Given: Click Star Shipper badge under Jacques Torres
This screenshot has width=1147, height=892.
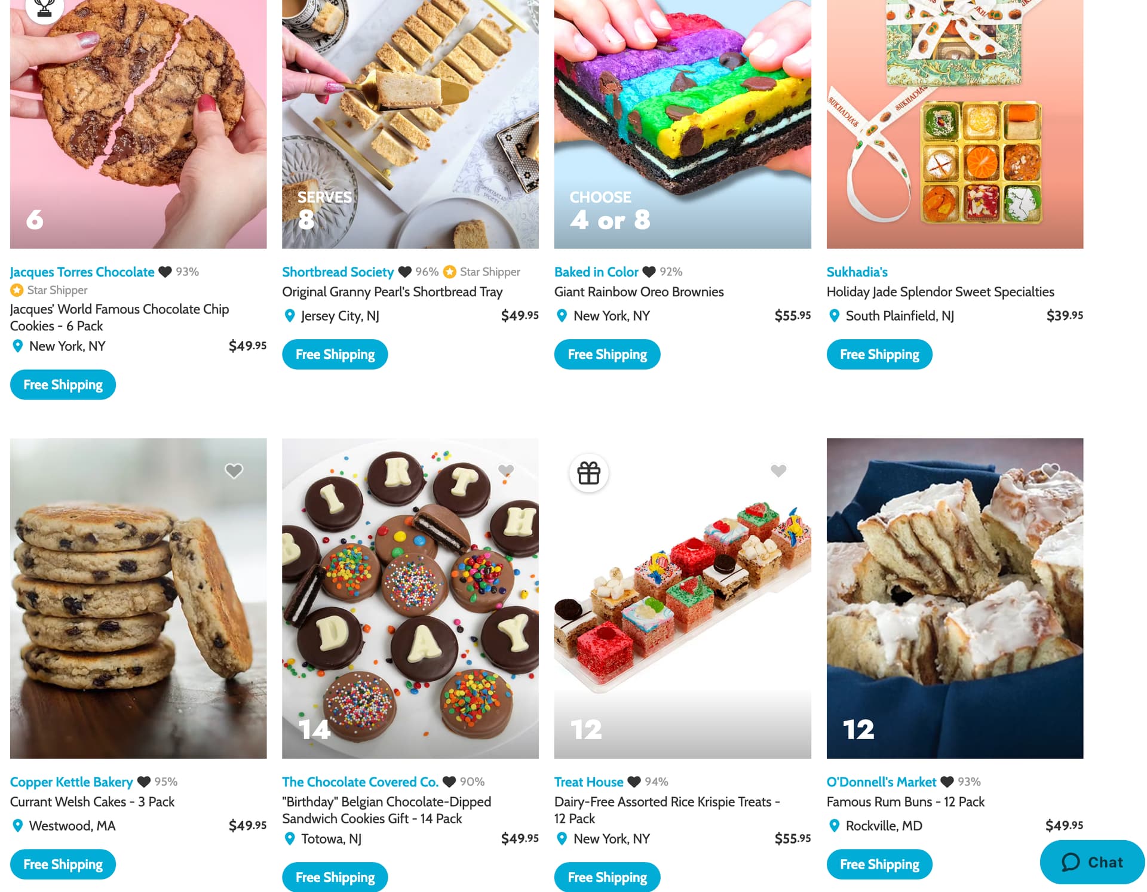Looking at the screenshot, I should 49,290.
